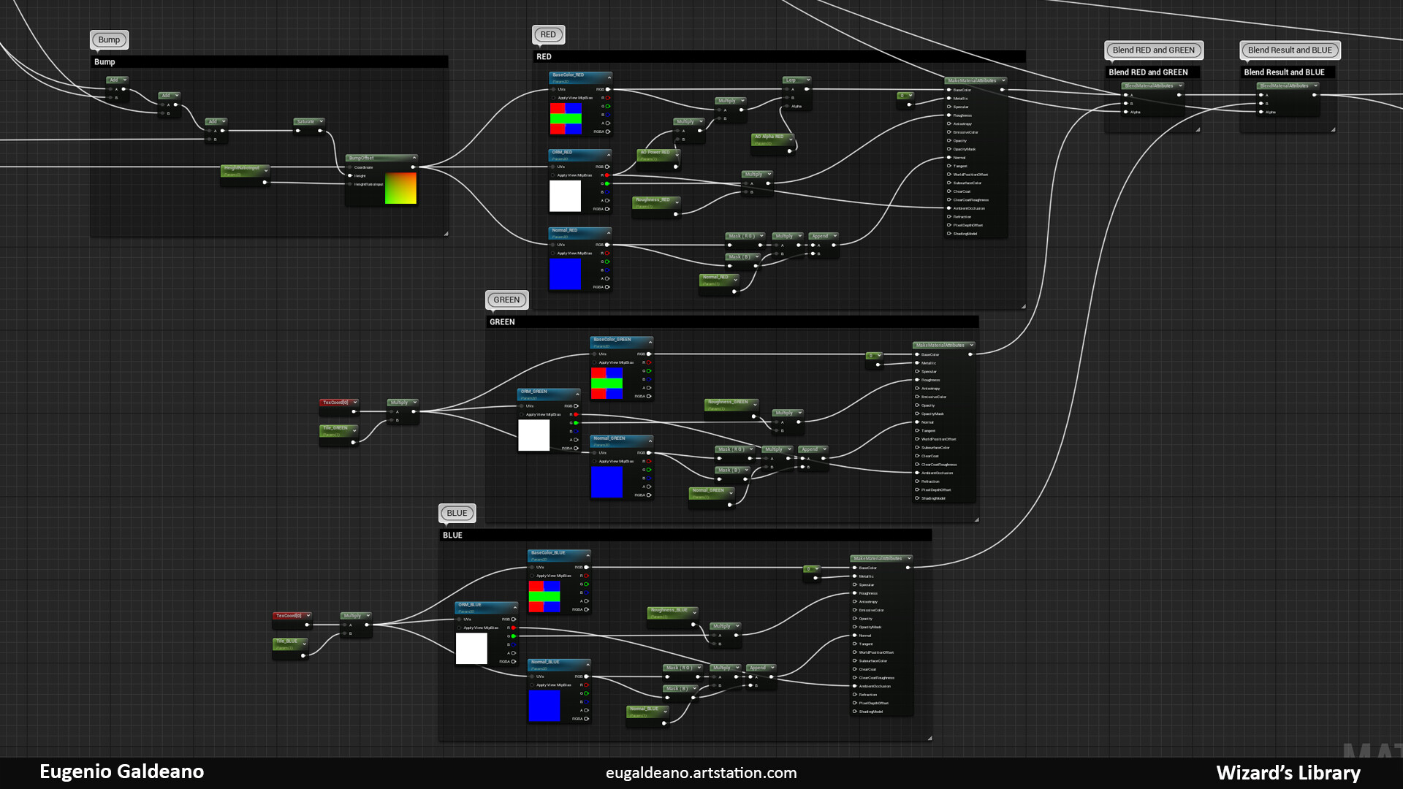This screenshot has width=1403, height=789.
Task: Click RGB output pin of BaseColor_RED node
Action: click(x=608, y=89)
